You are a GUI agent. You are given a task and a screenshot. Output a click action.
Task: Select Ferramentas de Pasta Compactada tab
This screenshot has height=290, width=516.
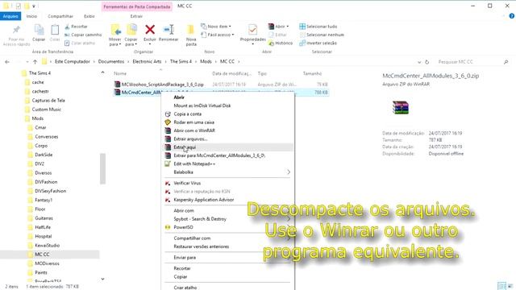coord(137,6)
